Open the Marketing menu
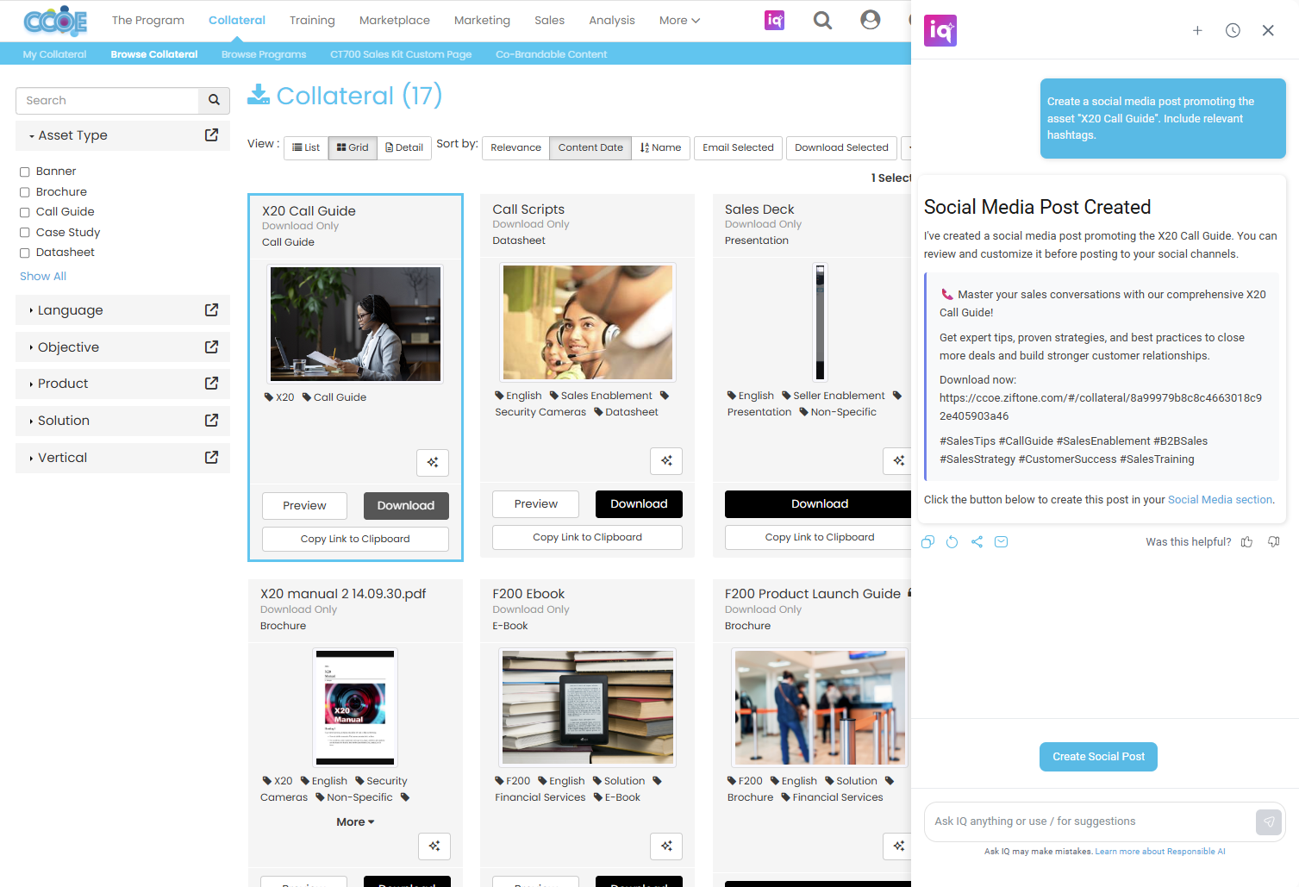The width and height of the screenshot is (1299, 887). (482, 21)
